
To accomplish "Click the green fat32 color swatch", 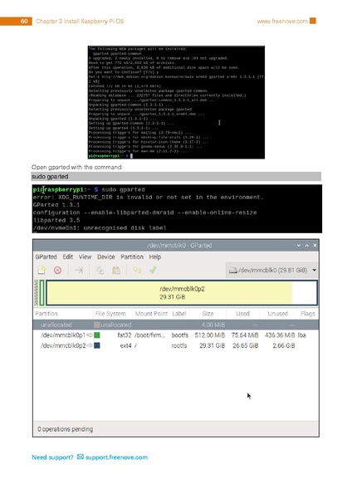I will 97,335.
